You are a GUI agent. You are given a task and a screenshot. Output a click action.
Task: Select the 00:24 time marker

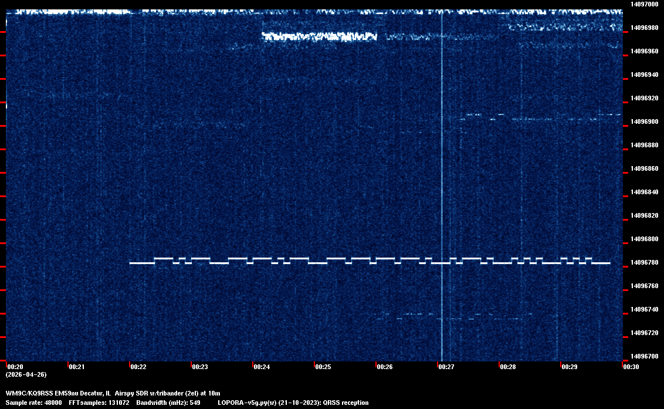[x=262, y=367]
